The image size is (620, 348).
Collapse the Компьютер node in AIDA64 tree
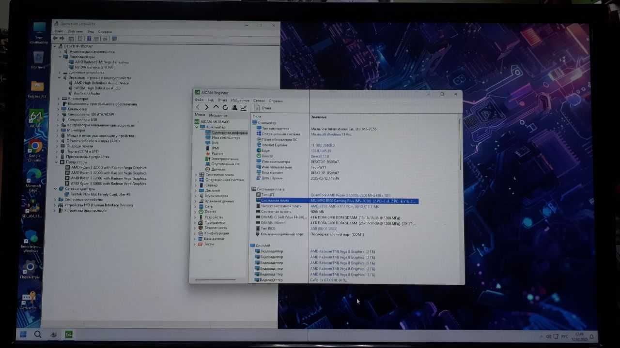coord(196,127)
